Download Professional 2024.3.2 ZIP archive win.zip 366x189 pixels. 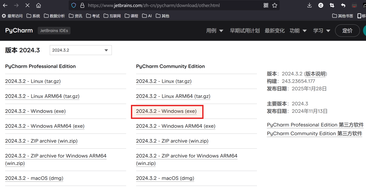tap(41, 141)
